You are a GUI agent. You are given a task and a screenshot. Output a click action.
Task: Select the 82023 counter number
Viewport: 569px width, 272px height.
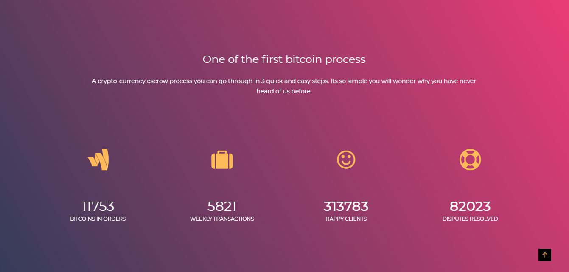(x=470, y=206)
